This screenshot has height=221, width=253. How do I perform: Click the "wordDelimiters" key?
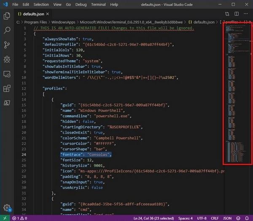pyautogui.click(x=60, y=78)
